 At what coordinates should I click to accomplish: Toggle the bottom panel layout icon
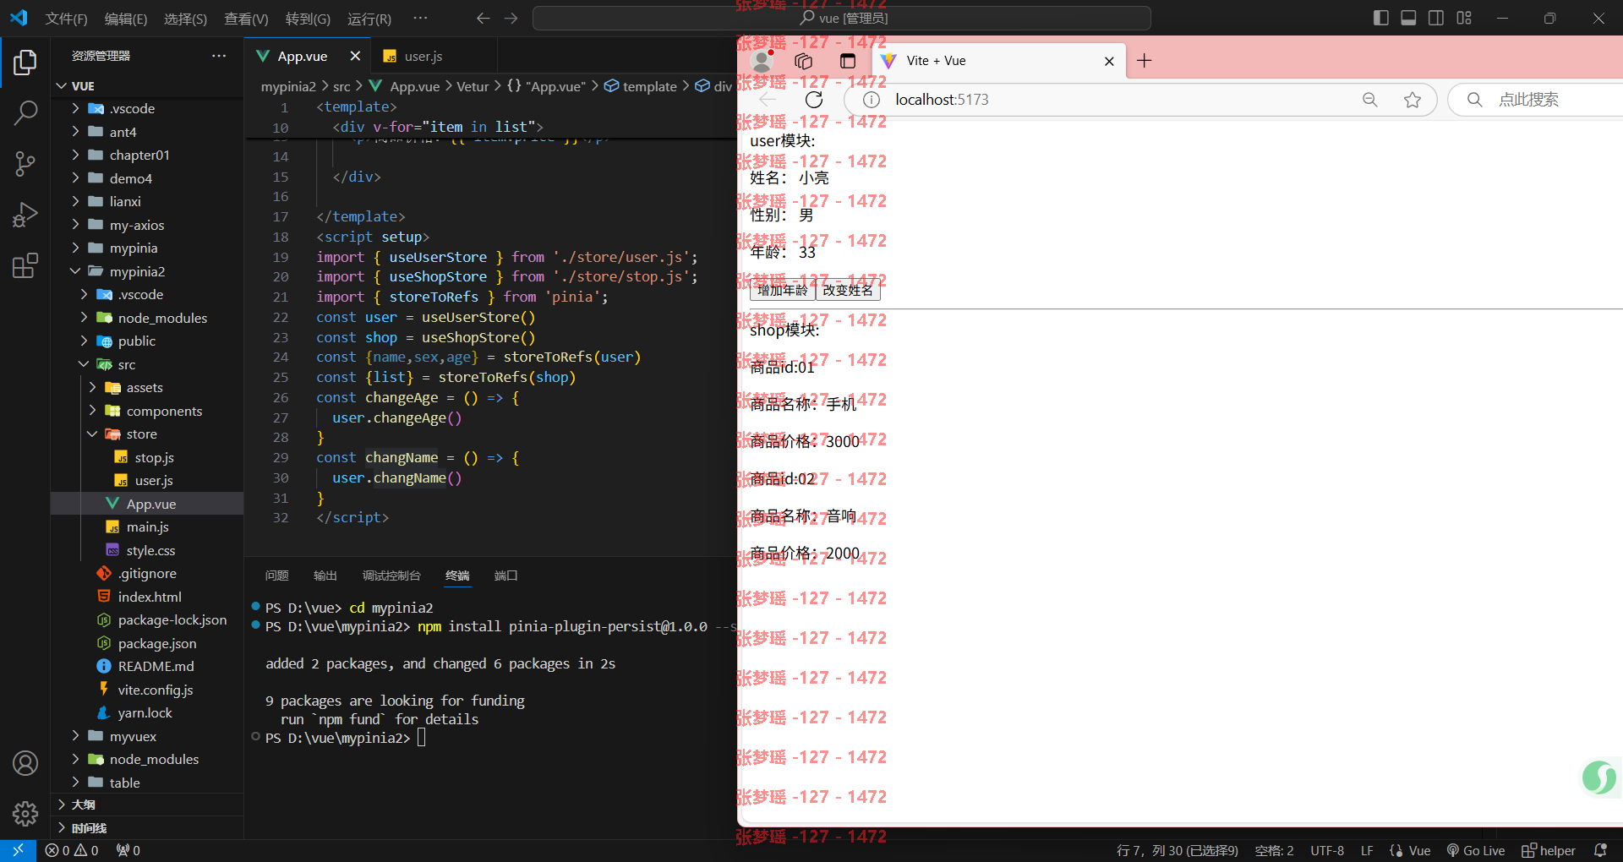tap(1408, 18)
